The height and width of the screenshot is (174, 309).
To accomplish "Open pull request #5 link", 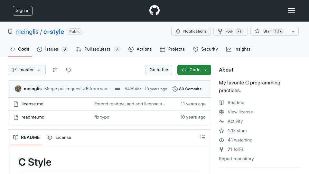I will pyautogui.click(x=86, y=89).
